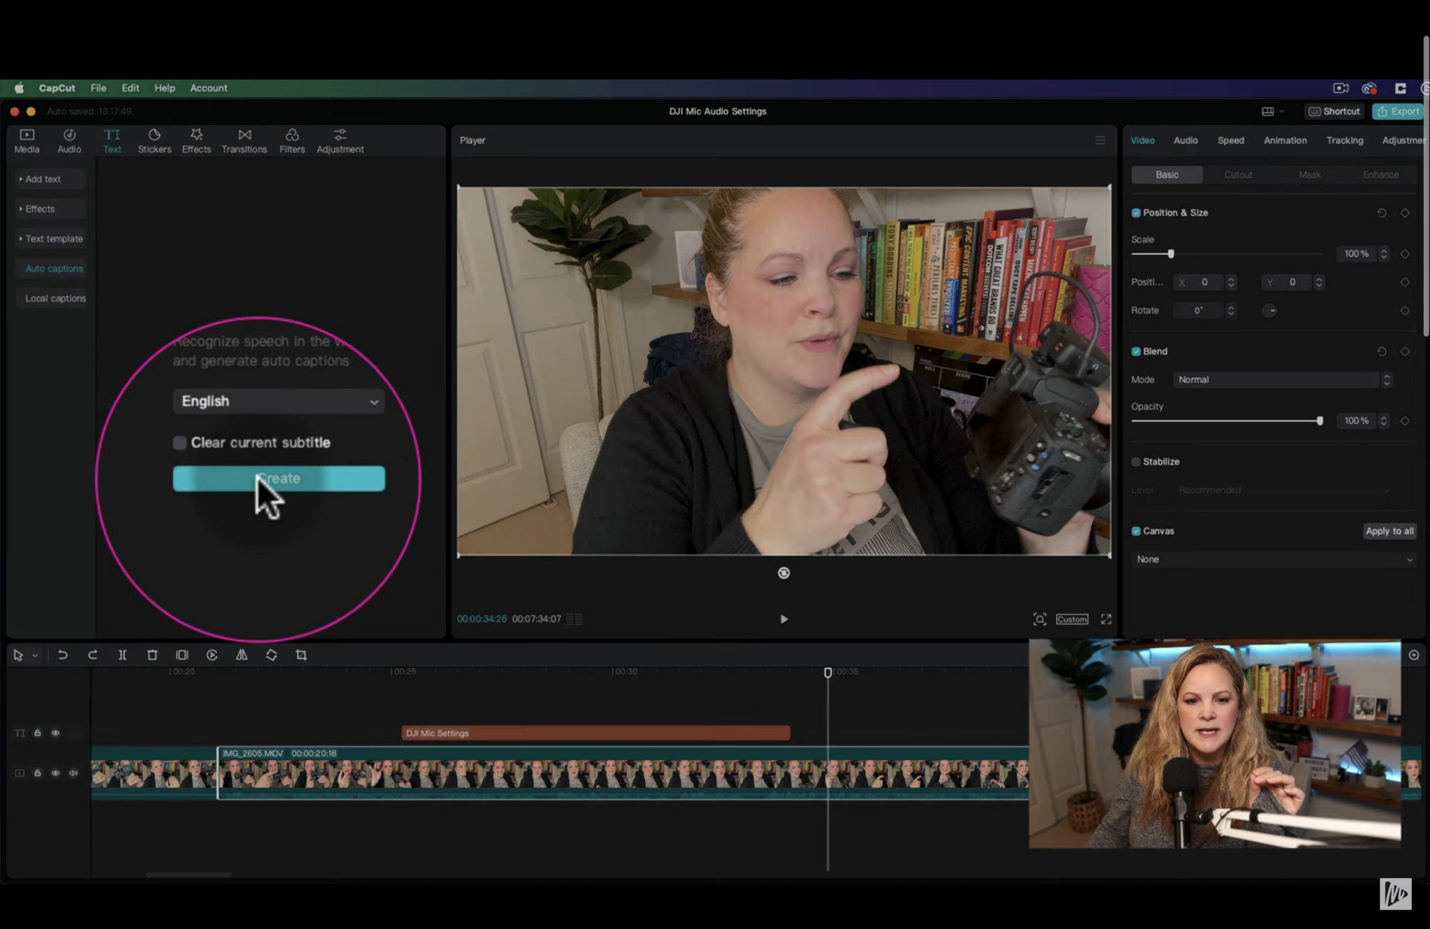Open the Stickers panel
1430x929 pixels.
[x=154, y=140]
